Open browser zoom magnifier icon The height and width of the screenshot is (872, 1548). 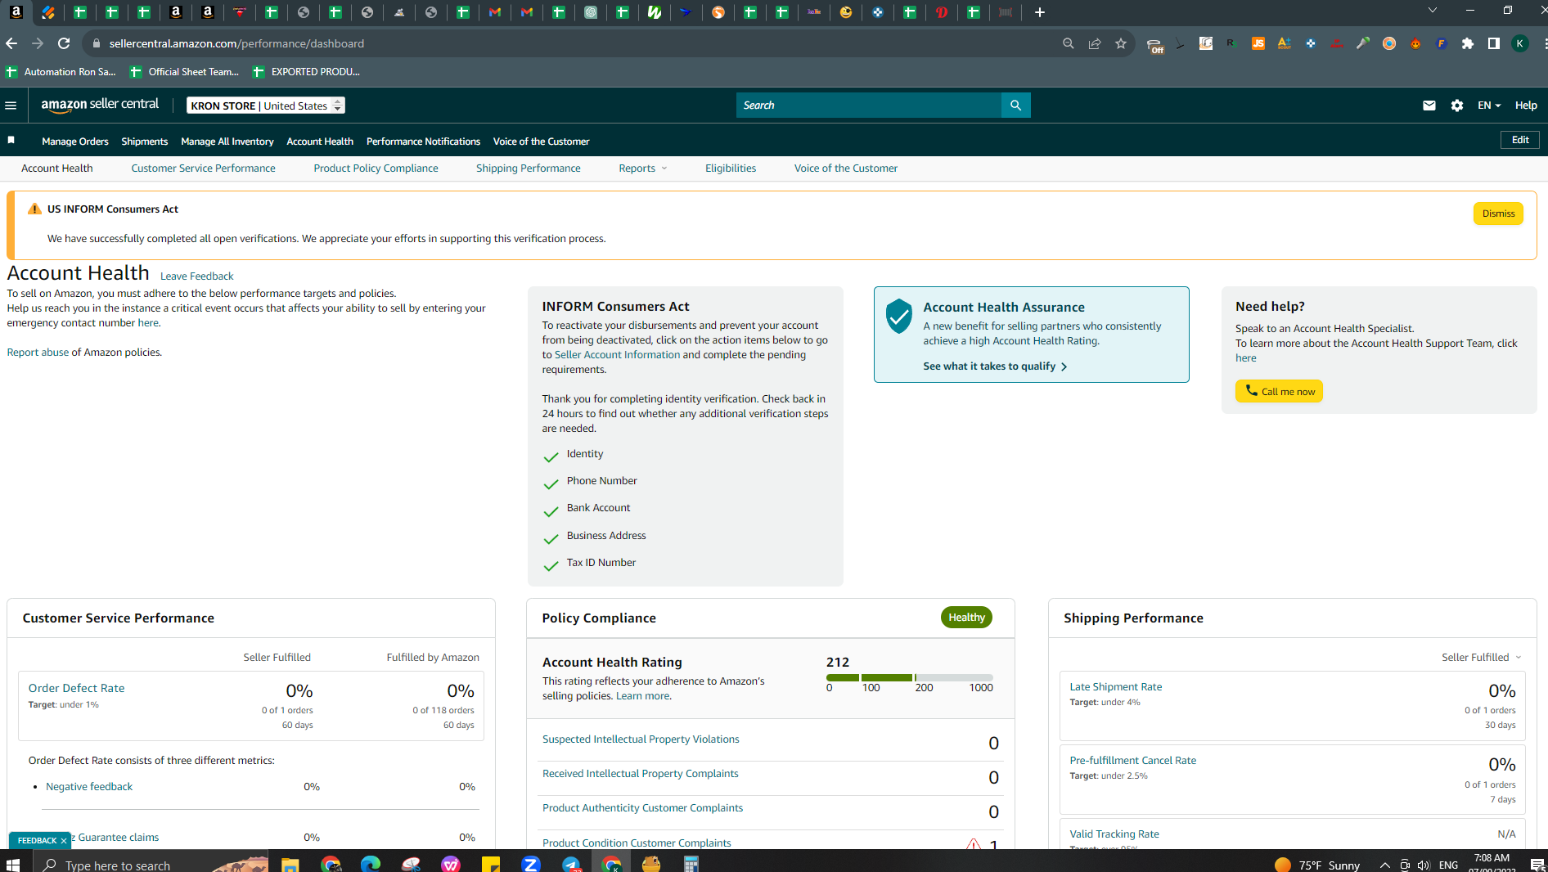pos(1069,43)
